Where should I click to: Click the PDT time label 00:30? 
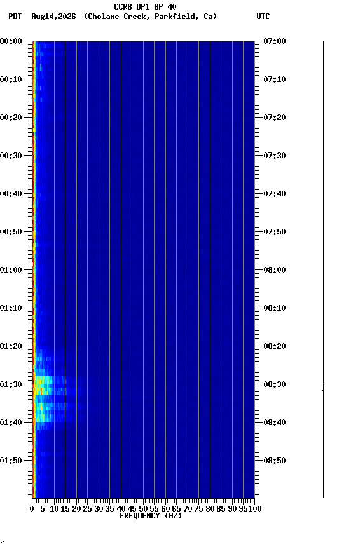11,156
